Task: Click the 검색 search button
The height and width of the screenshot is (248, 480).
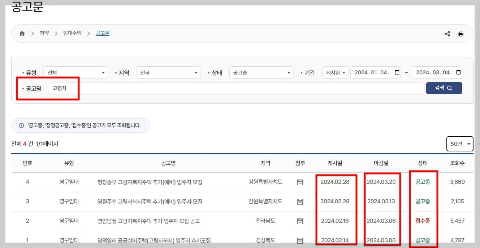Action: pyautogui.click(x=444, y=88)
